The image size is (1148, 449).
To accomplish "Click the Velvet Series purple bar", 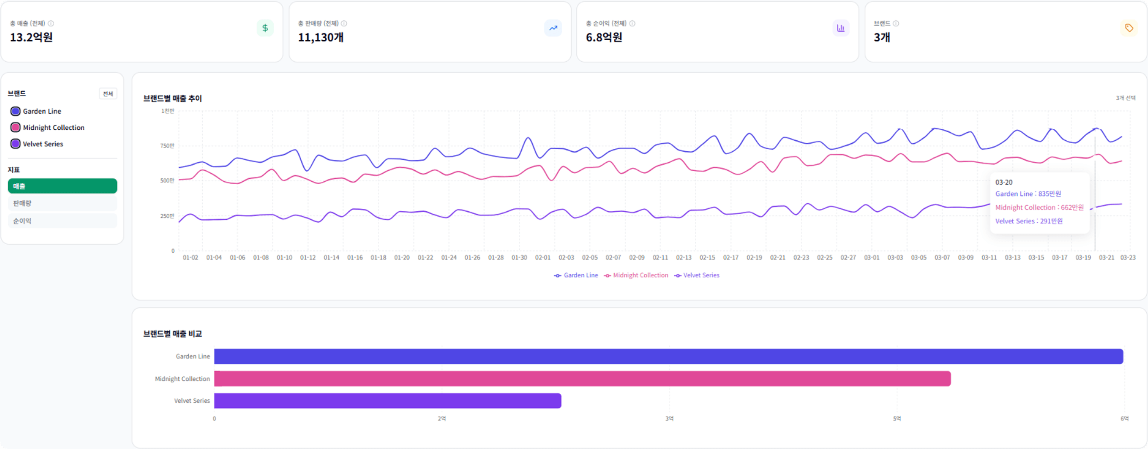I will coord(388,400).
